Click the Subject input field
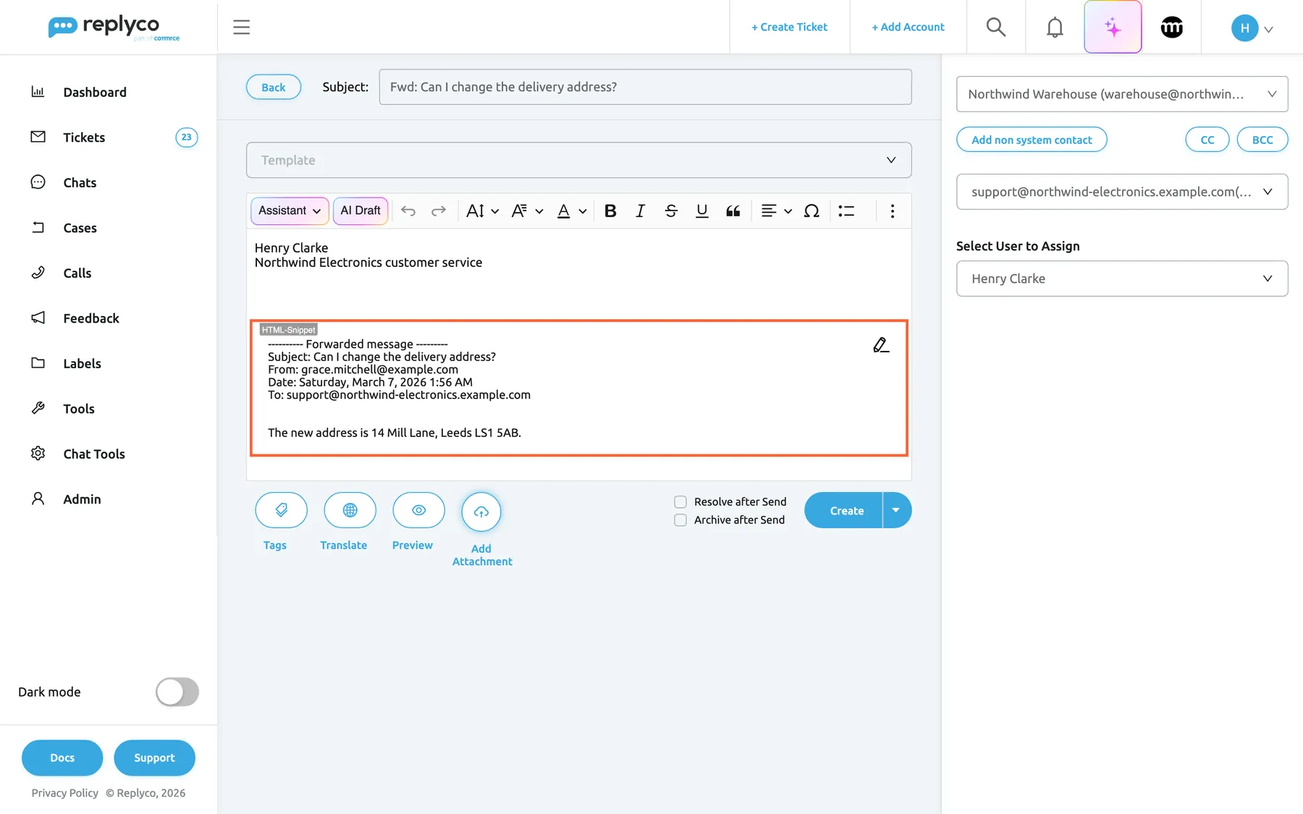This screenshot has height=814, width=1303. (x=645, y=87)
